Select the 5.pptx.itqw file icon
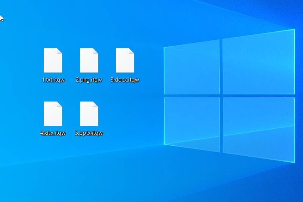Viewport: 303px width, 202px height. point(89,114)
